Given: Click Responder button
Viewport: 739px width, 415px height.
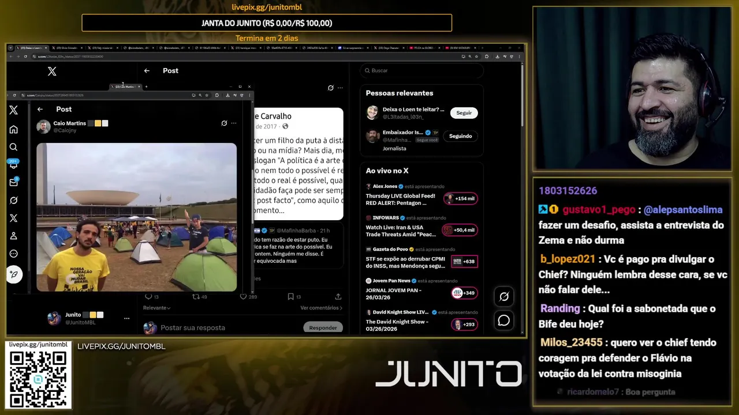Looking at the screenshot, I should point(323,327).
